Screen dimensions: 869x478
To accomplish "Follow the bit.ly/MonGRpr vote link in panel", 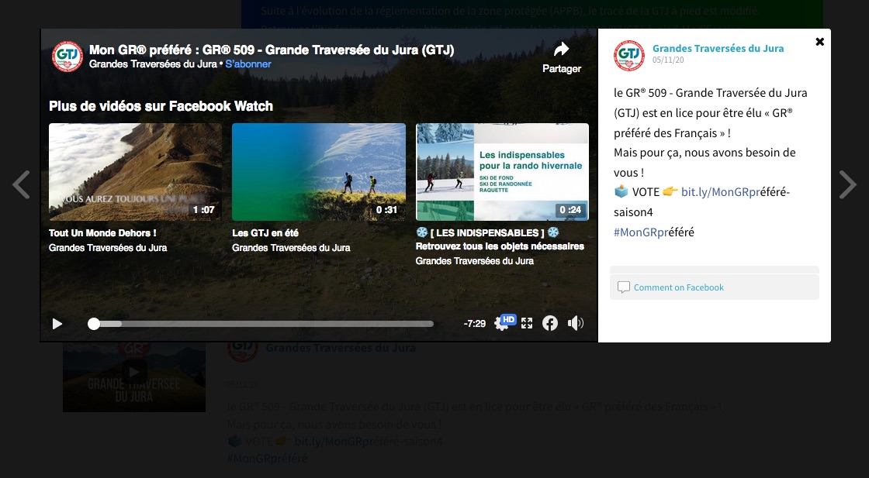I will pyautogui.click(x=720, y=192).
